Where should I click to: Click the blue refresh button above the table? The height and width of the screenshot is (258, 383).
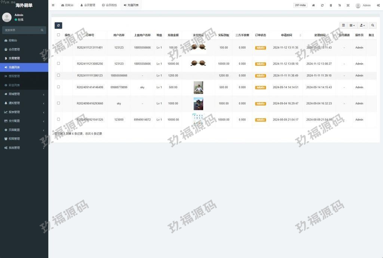(x=58, y=25)
